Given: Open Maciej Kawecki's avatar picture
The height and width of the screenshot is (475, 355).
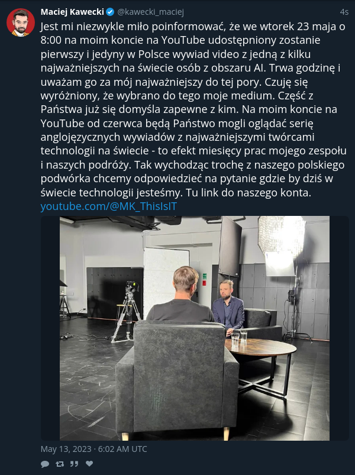Looking at the screenshot, I should [x=21, y=22].
